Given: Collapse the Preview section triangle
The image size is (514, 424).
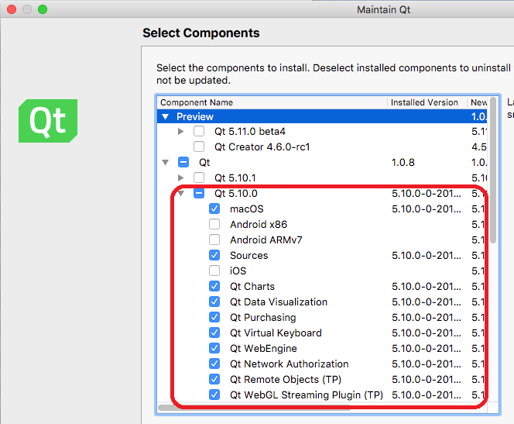Looking at the screenshot, I should click(x=165, y=116).
